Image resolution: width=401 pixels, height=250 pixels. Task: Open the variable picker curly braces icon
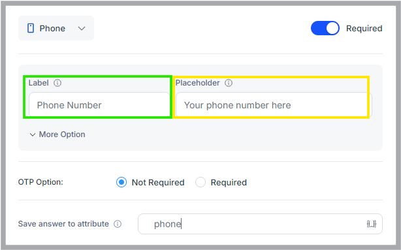tap(372, 224)
